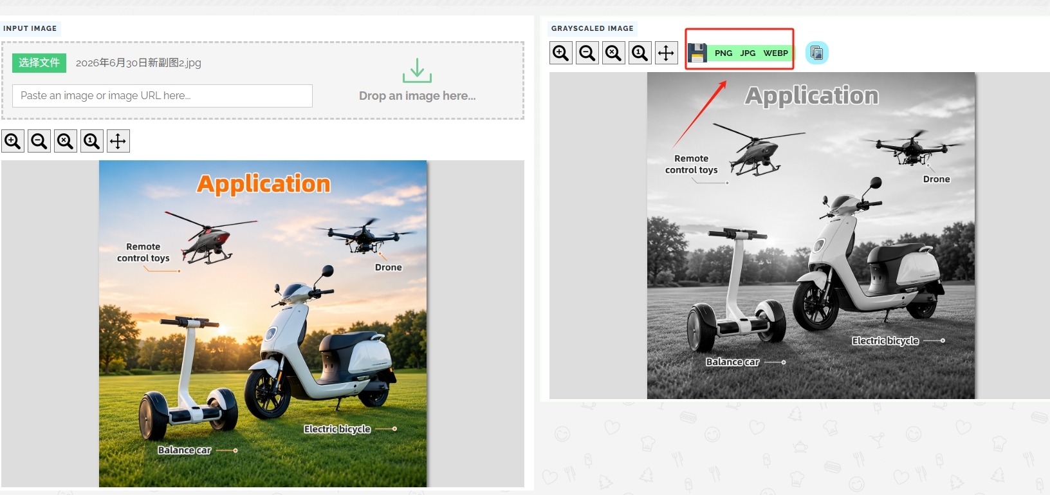This screenshot has height=495, width=1050.
Task: Zoom out on the input image
Action: pos(39,141)
